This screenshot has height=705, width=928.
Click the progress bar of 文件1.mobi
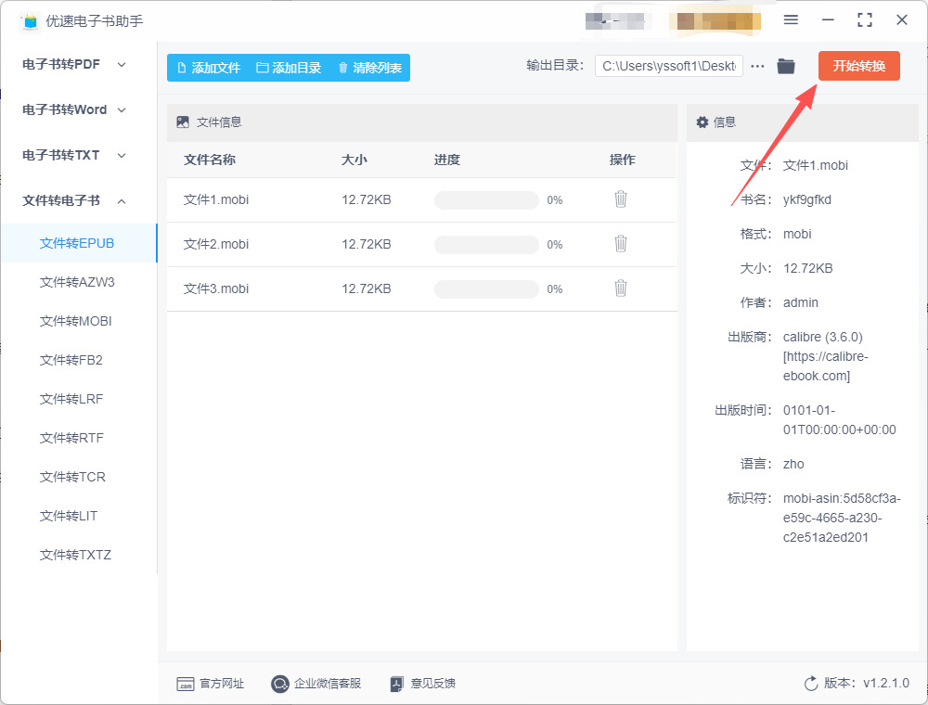click(x=486, y=200)
